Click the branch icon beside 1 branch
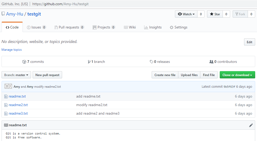 click(x=89, y=62)
